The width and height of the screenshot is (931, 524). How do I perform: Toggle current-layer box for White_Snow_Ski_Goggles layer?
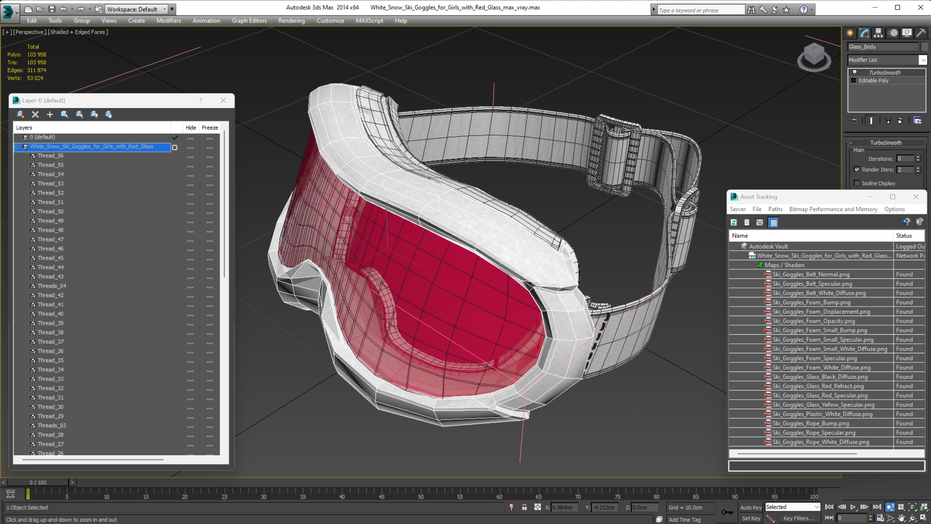click(x=175, y=148)
